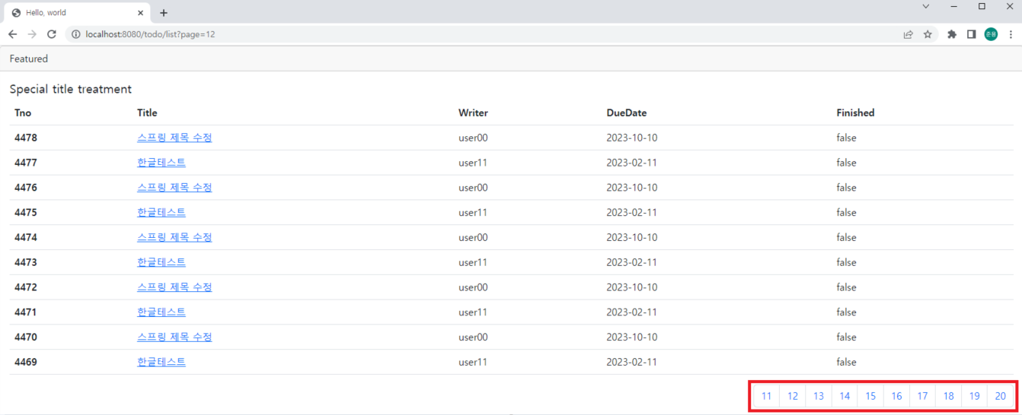Click the DueDate column header
The image size is (1022, 415).
tap(627, 112)
